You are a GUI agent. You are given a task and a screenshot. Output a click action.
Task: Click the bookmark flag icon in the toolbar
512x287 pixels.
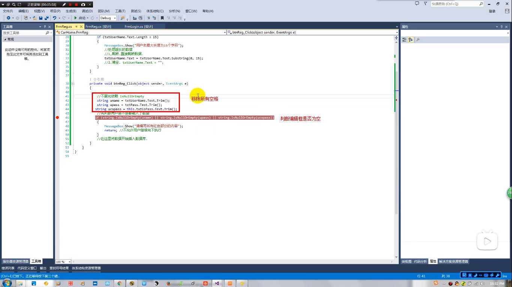point(163,18)
